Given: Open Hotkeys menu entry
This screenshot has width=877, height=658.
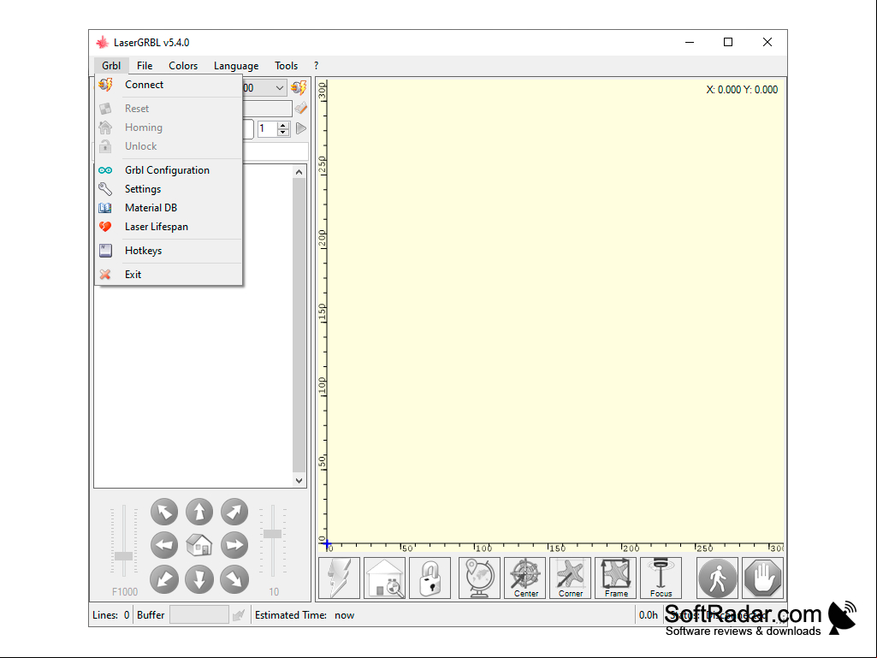Looking at the screenshot, I should pyautogui.click(x=169, y=251).
